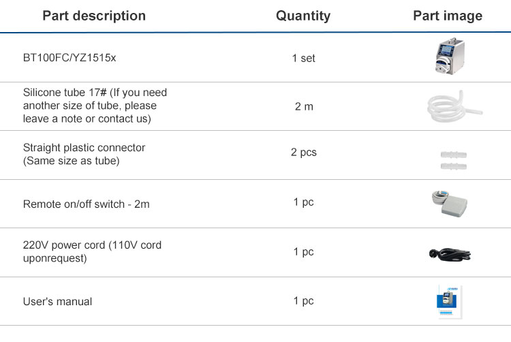The image size is (511, 342).
Task: Click the remote switch '1 pc' quantity
Action: click(x=303, y=202)
